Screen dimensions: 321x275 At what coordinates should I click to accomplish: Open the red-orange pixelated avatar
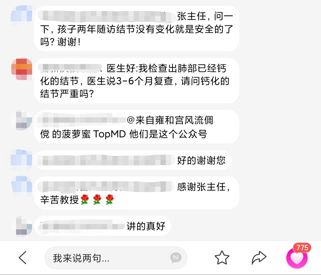[22, 69]
